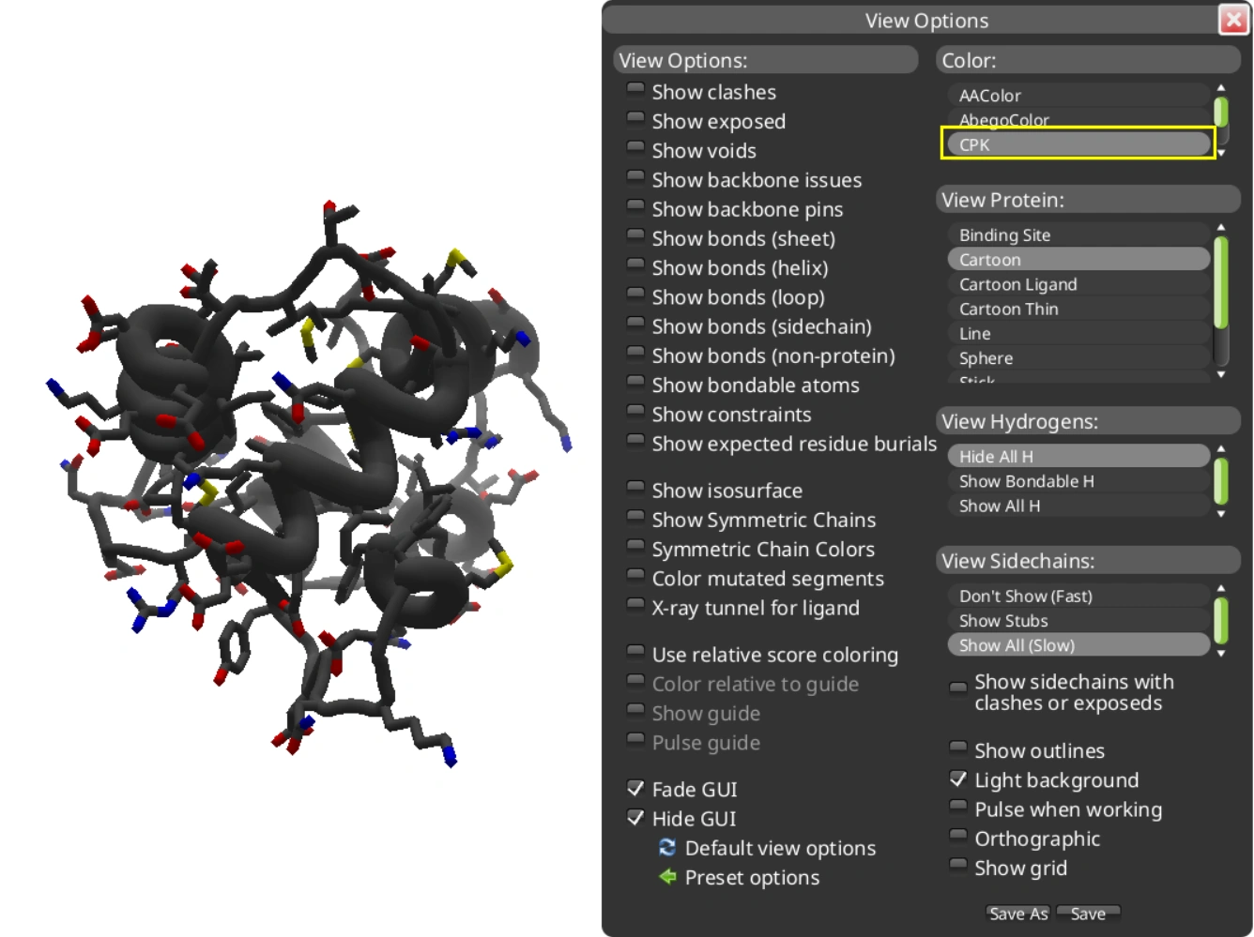The image size is (1254, 937).
Task: Choose Show Bondable H option
Action: click(x=1078, y=481)
